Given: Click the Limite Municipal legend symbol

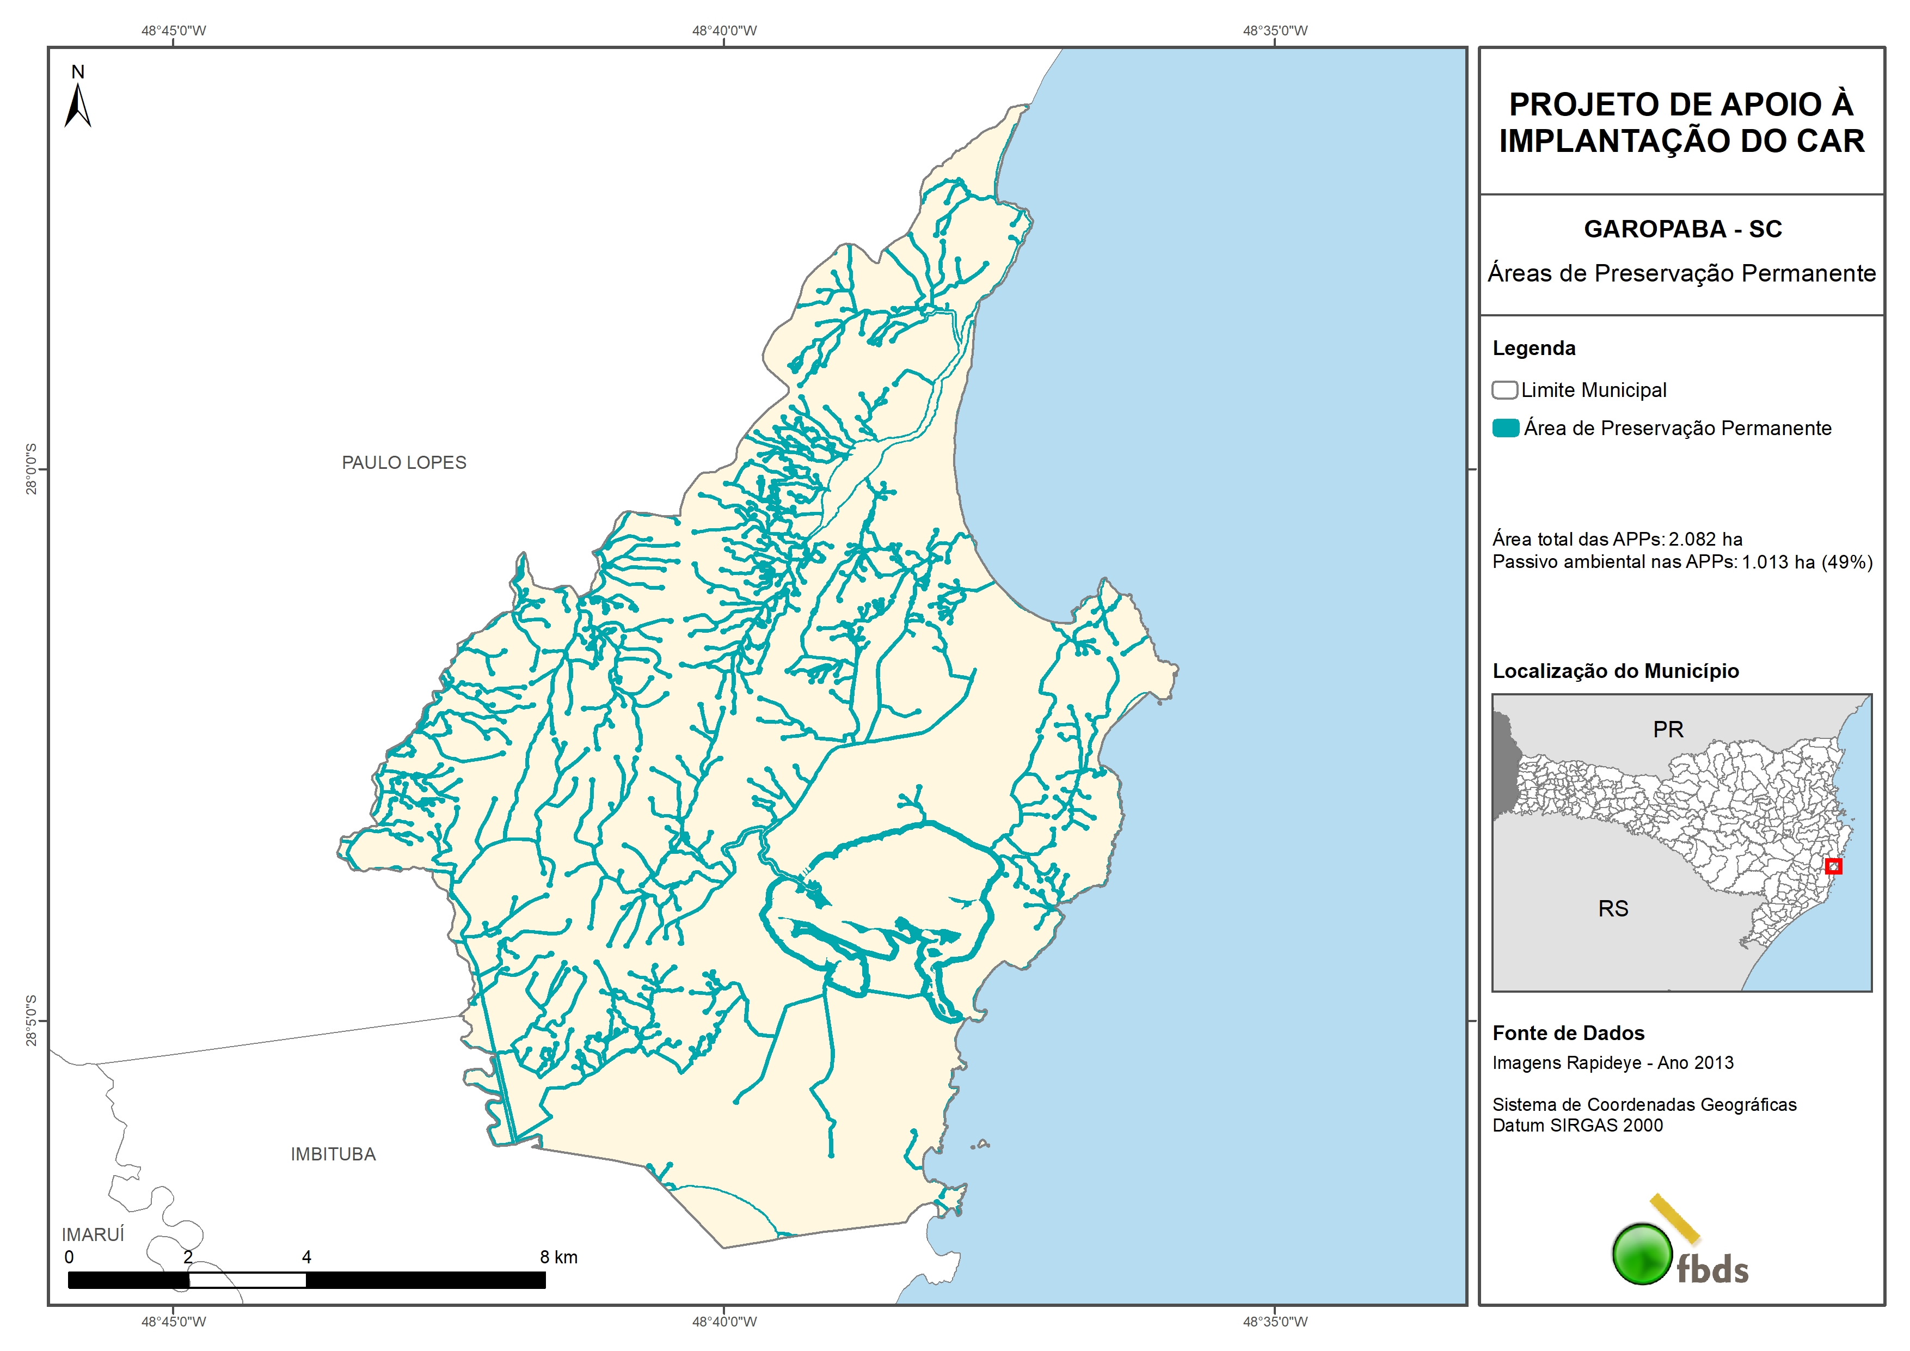Looking at the screenshot, I should (x=1504, y=390).
